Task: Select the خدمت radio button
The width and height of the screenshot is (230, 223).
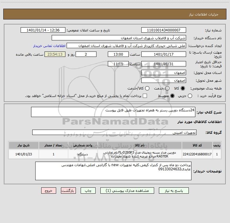Action: pyautogui.click(x=167, y=88)
